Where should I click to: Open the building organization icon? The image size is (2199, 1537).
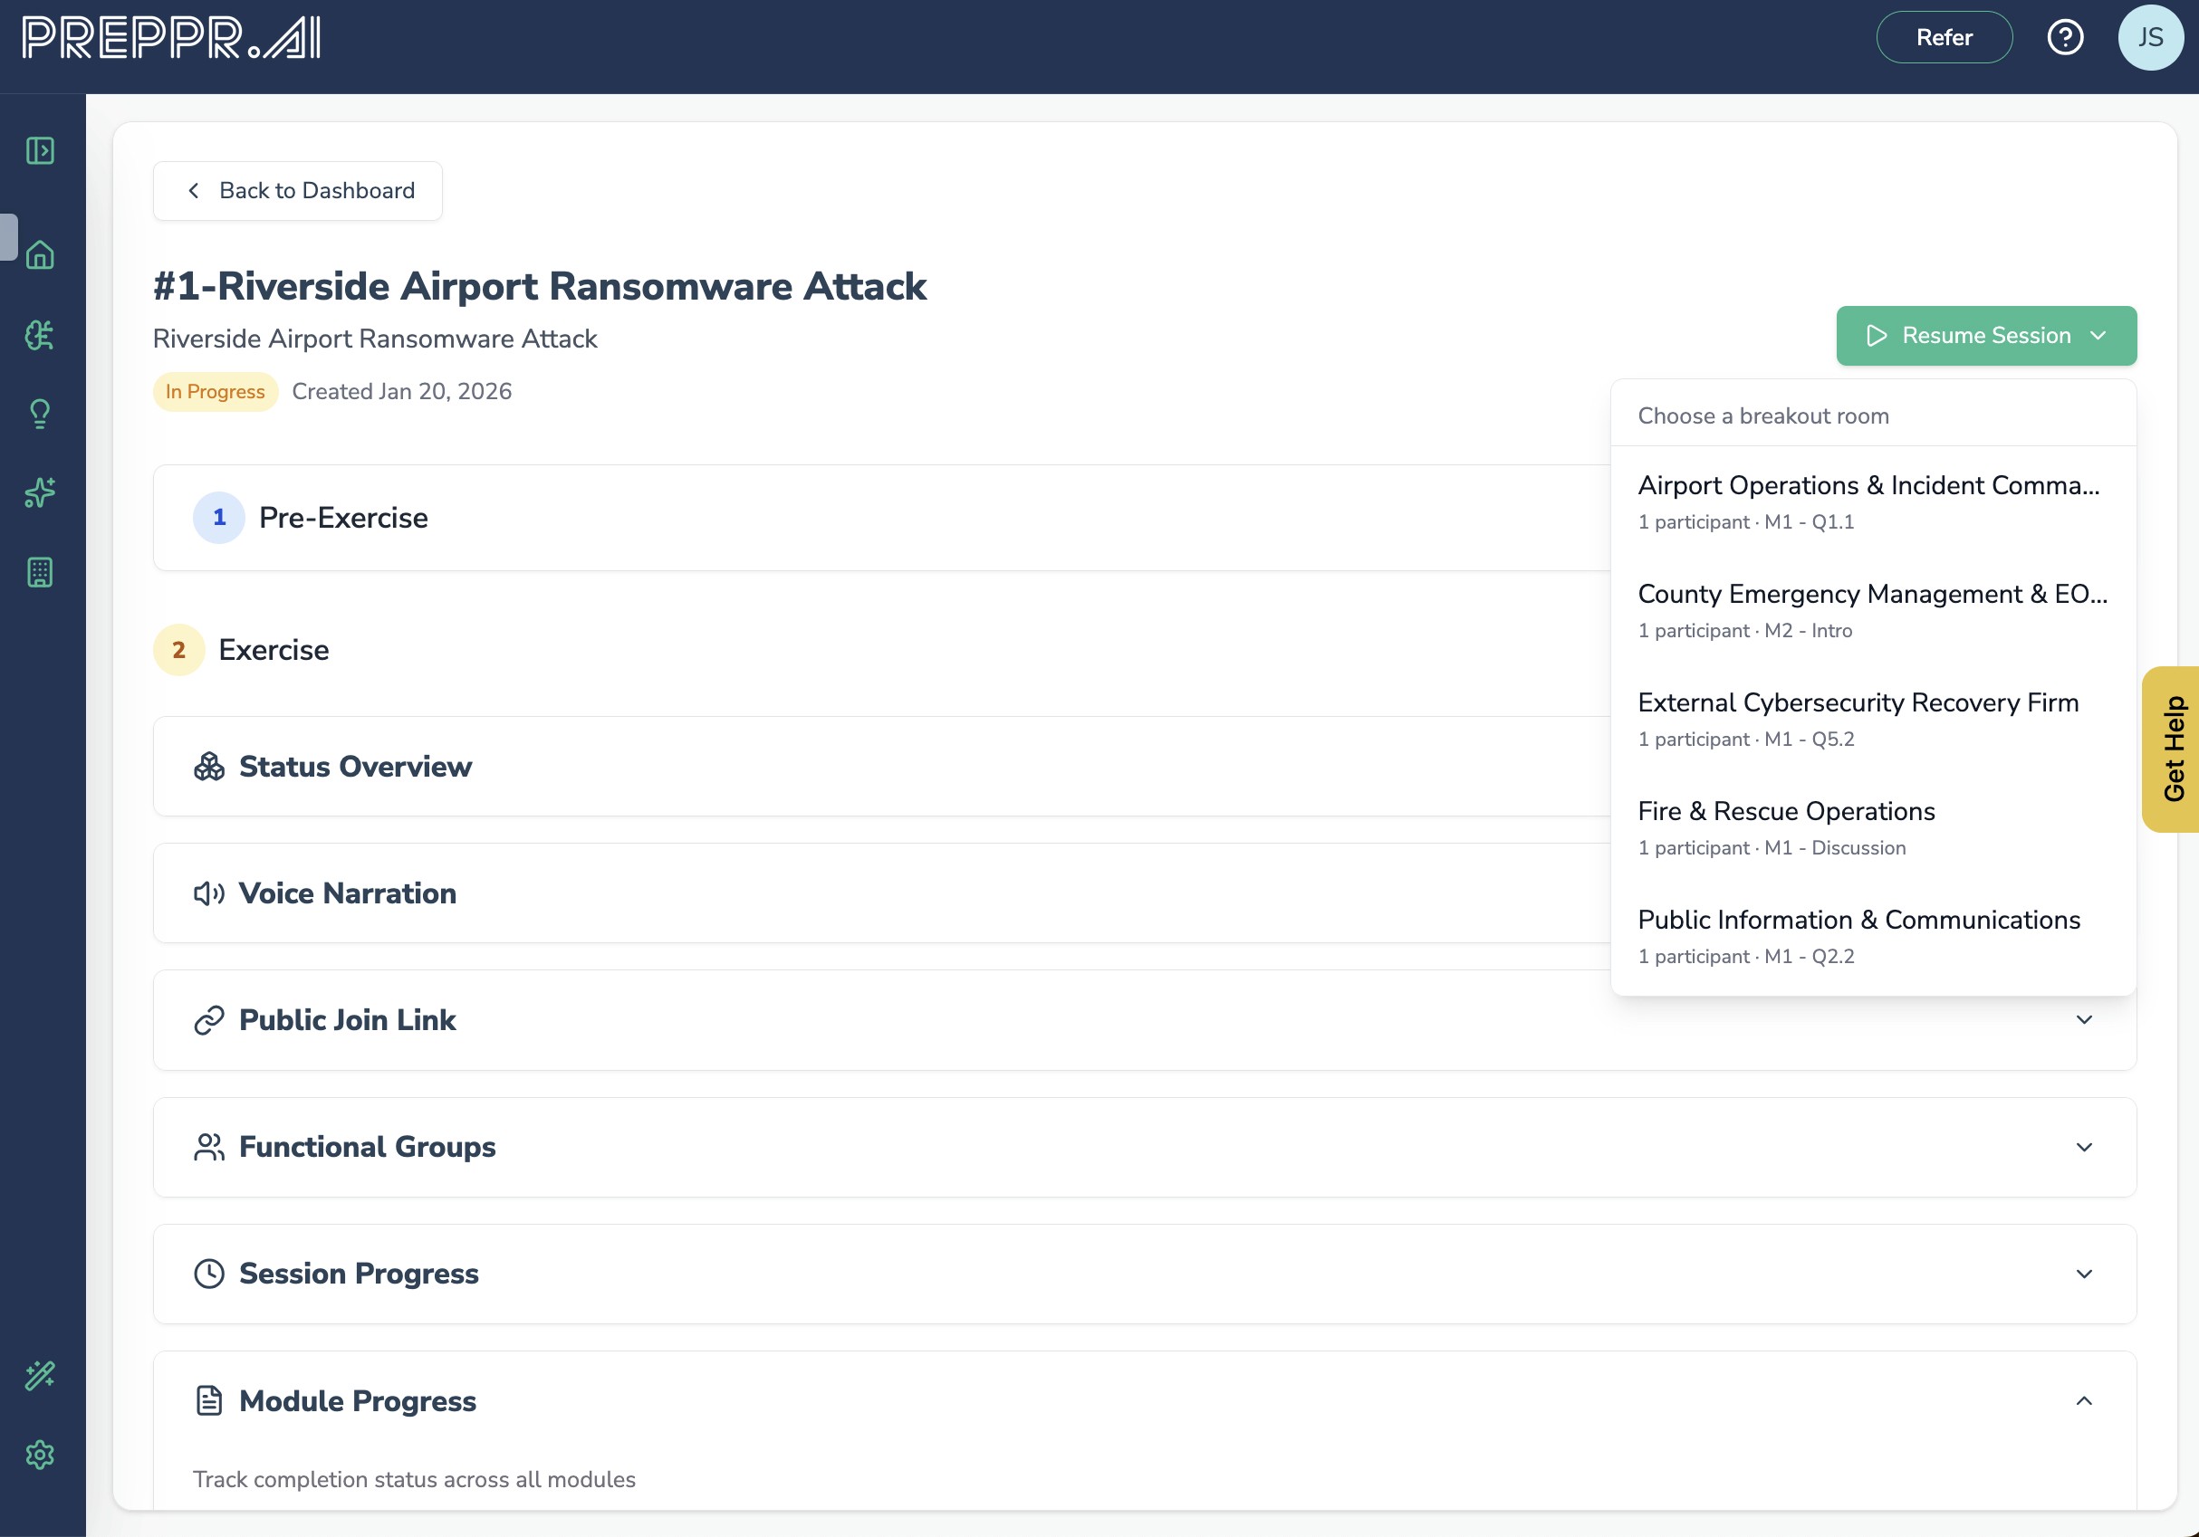[x=40, y=572]
